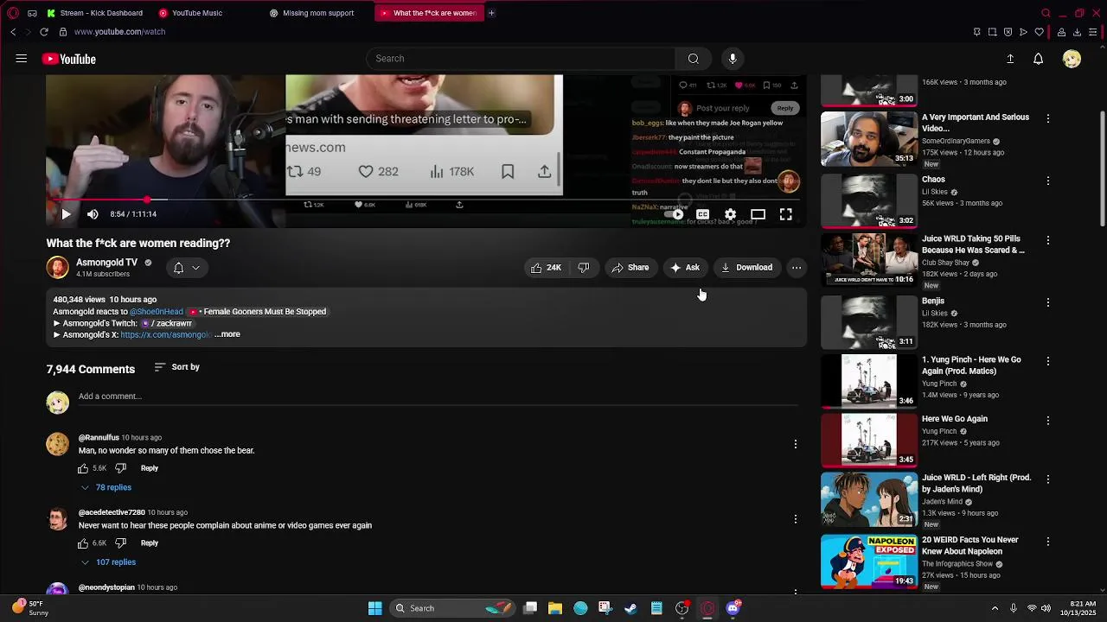Reload the page
Image resolution: width=1107 pixels, height=622 pixels.
pyautogui.click(x=44, y=32)
